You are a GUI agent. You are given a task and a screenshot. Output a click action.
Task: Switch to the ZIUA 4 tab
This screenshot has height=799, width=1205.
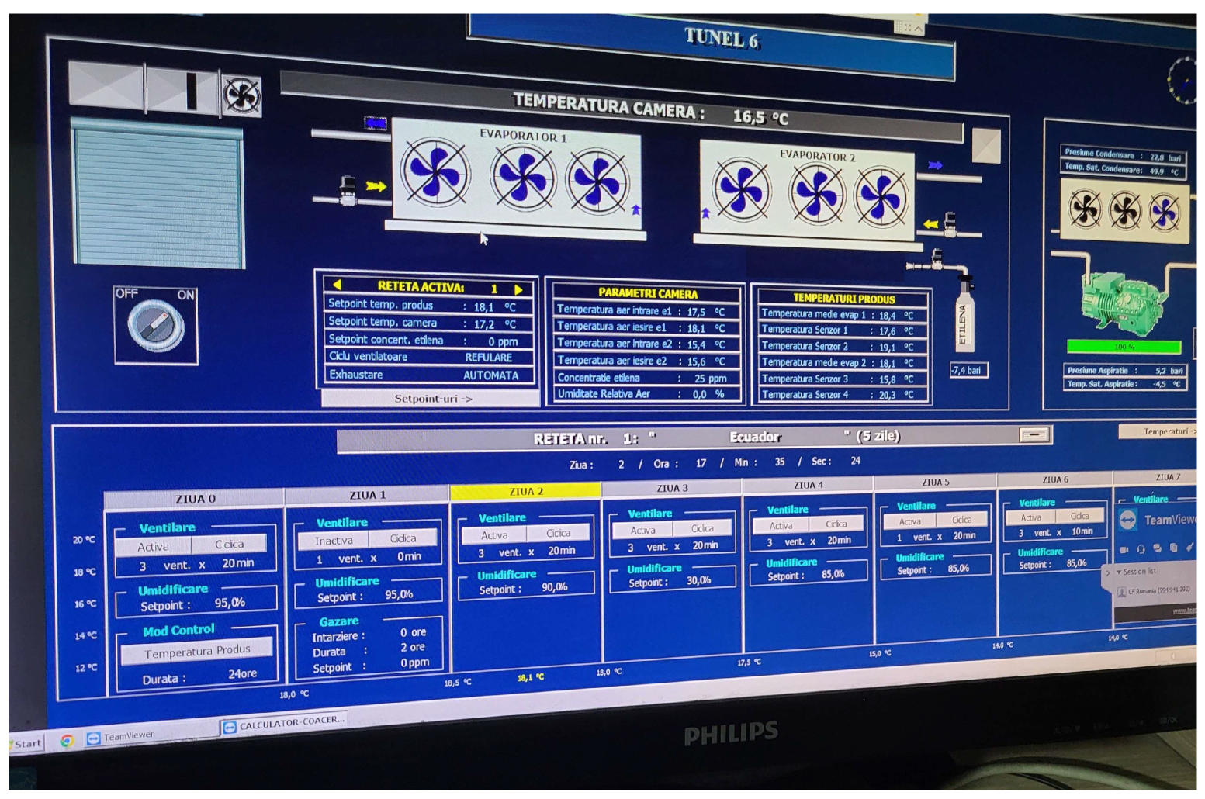click(x=808, y=485)
